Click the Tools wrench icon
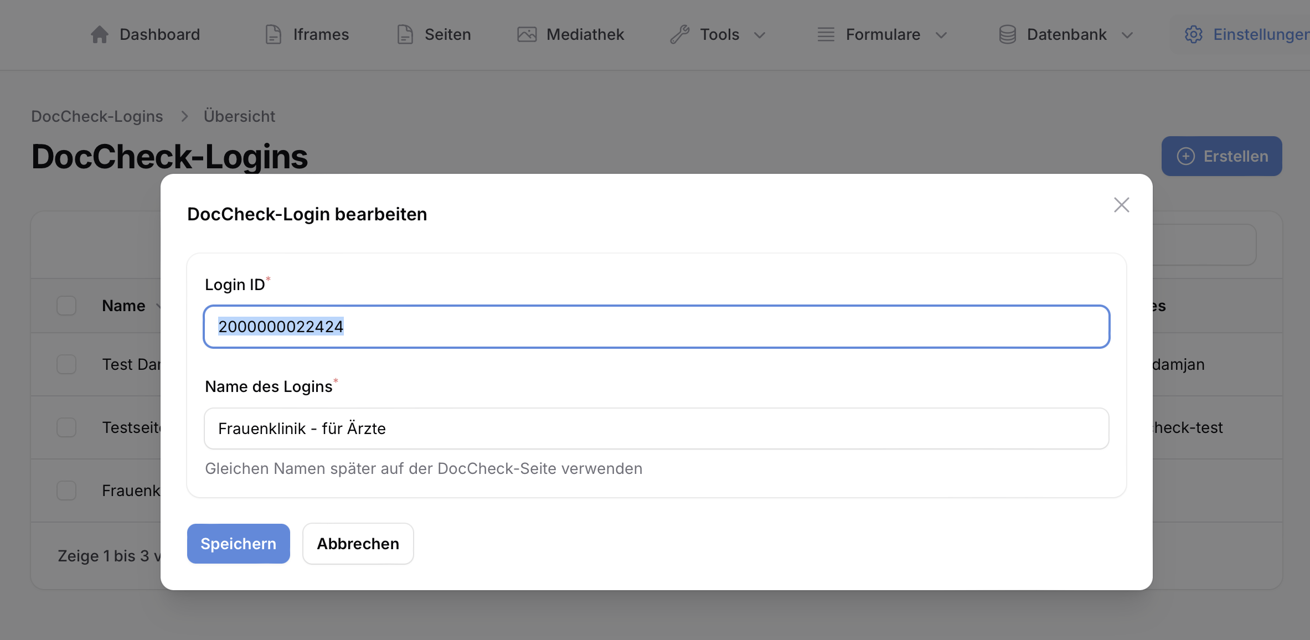Screen dimensions: 1310x640 click(x=680, y=34)
